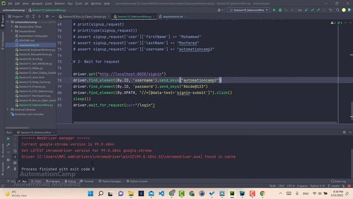Open the File menu

10,3
